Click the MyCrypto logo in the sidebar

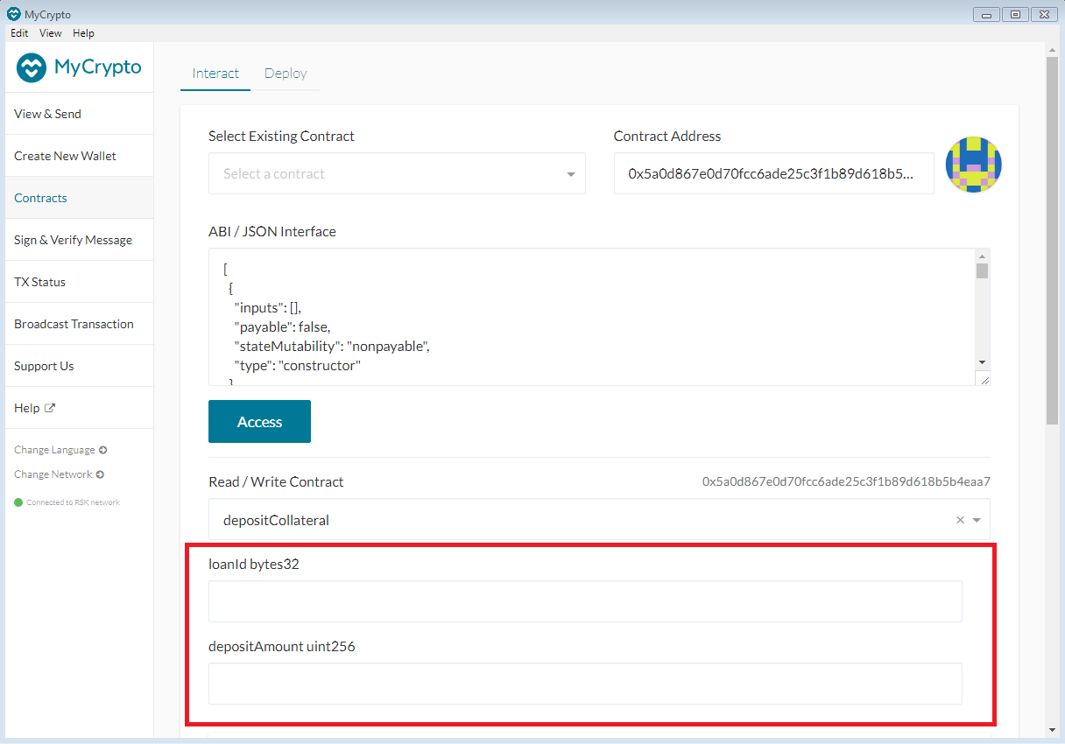79,67
